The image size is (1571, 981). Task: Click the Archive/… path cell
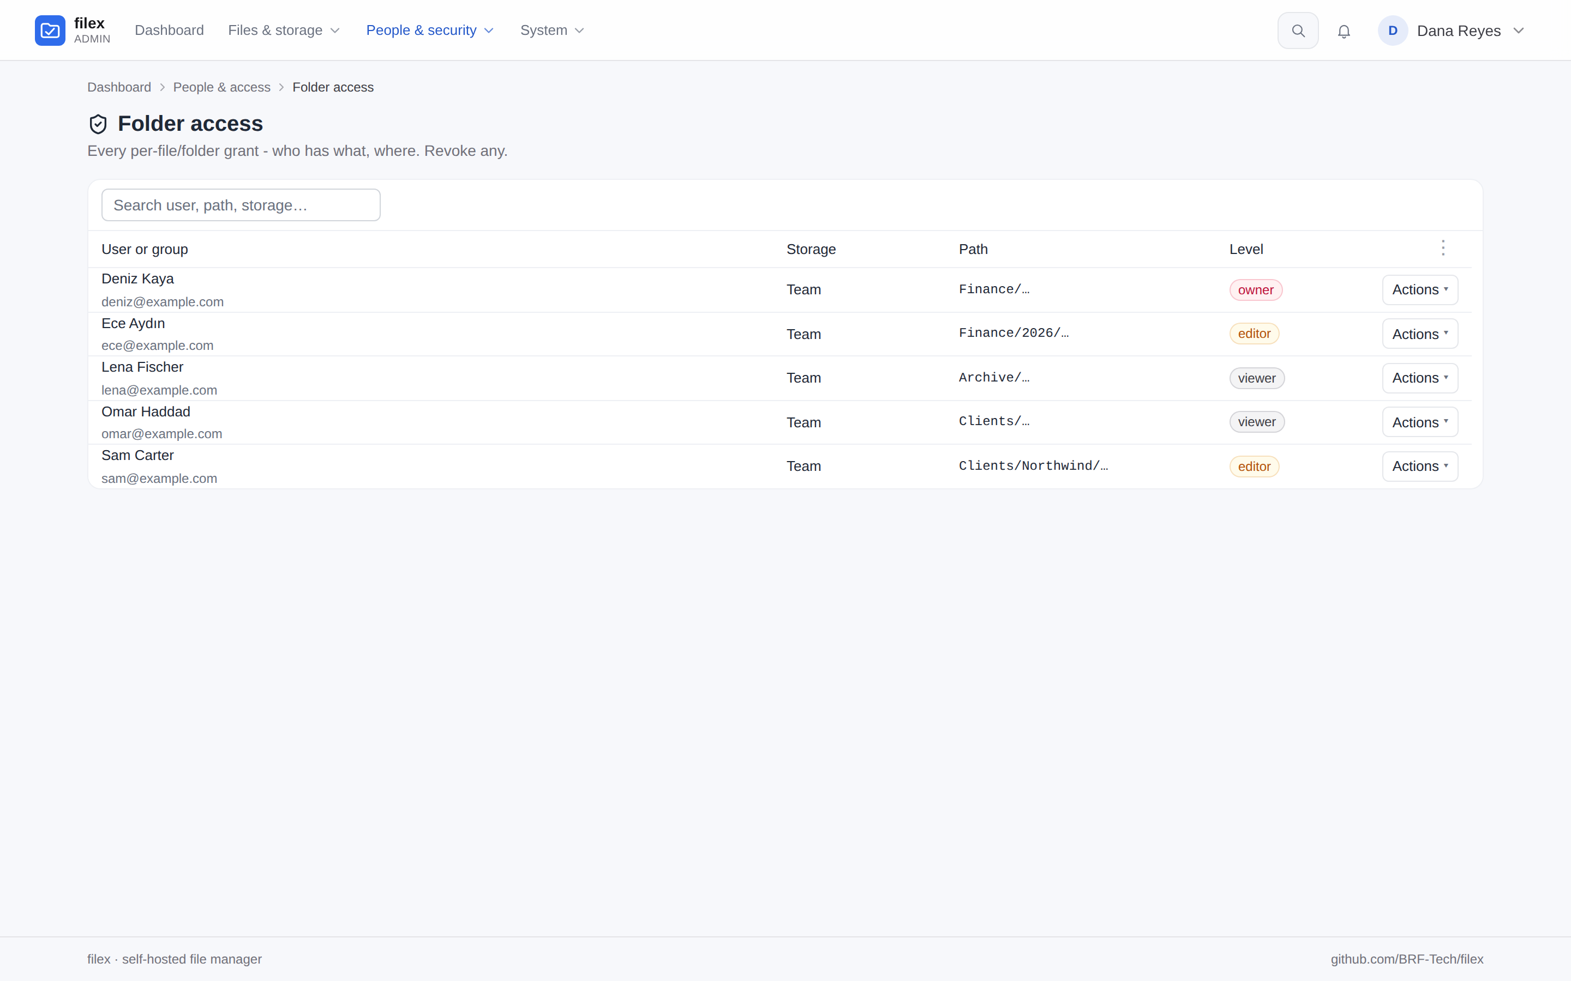[994, 378]
